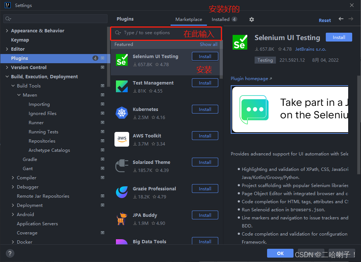Select Kubernetes plugin icon

[x=122, y=113]
